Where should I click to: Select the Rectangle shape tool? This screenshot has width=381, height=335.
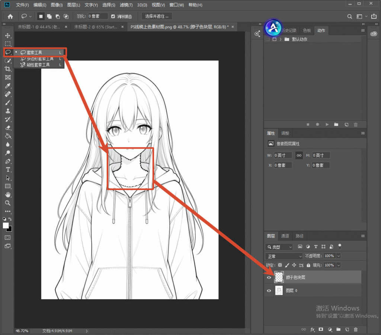(8, 186)
